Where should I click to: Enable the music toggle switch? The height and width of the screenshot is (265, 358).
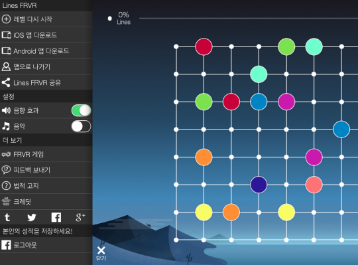[x=81, y=126]
